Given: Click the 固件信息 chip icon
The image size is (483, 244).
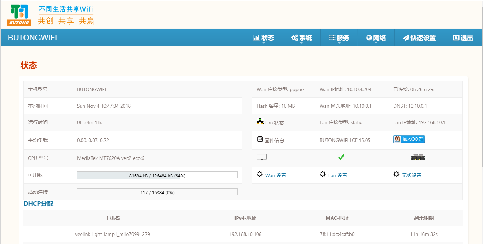Looking at the screenshot, I should (x=260, y=140).
